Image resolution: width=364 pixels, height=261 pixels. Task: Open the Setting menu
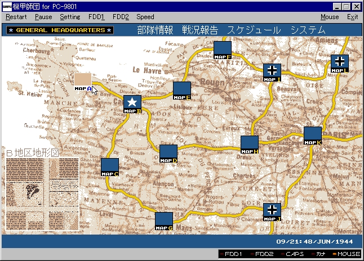coord(70,17)
